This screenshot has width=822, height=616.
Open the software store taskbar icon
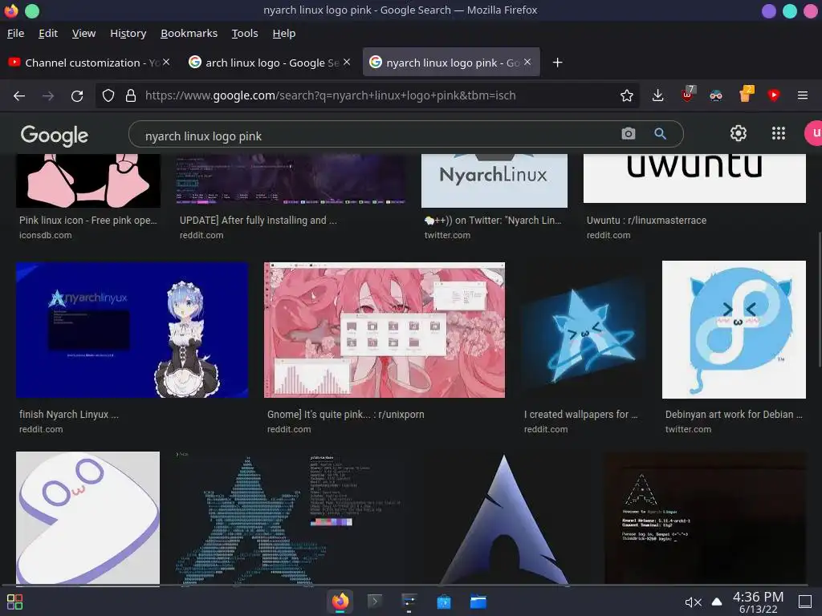(443, 602)
